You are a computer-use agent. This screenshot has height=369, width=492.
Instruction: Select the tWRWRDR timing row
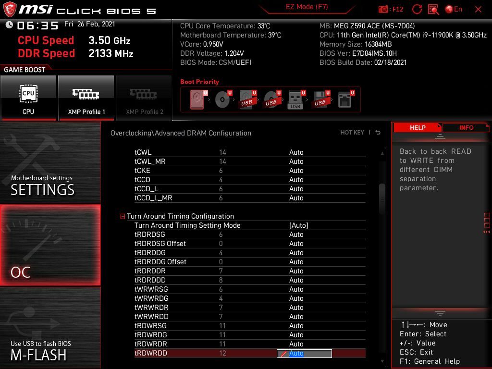click(x=250, y=307)
